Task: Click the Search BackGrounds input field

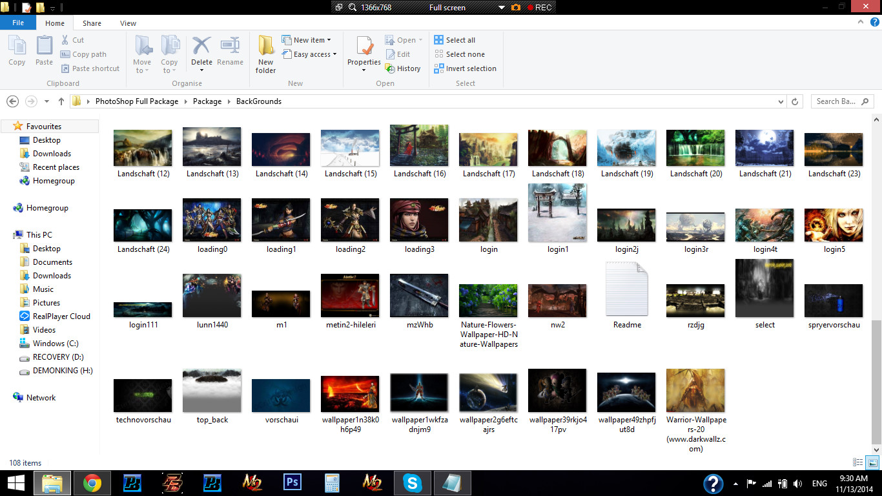Action: 835,101
